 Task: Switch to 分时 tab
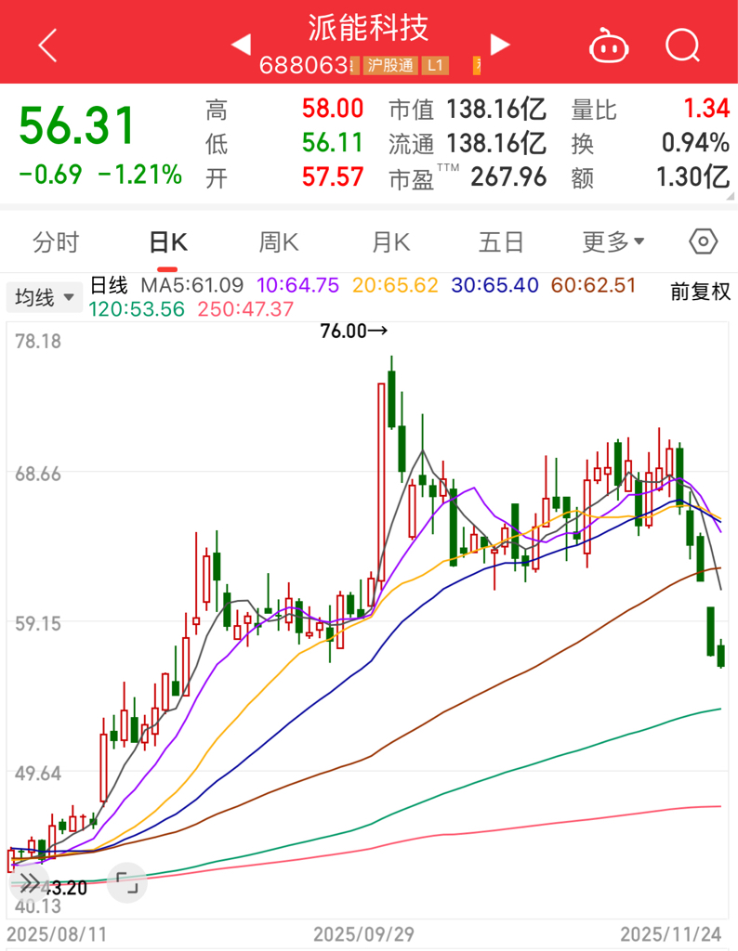point(56,242)
